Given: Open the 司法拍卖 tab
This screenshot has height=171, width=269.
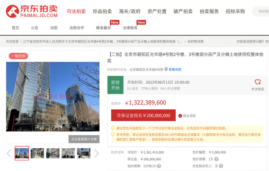Looking at the screenshot, I should coord(76,12).
